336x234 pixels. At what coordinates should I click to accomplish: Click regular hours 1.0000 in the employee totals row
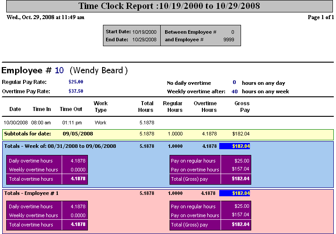(x=175, y=193)
